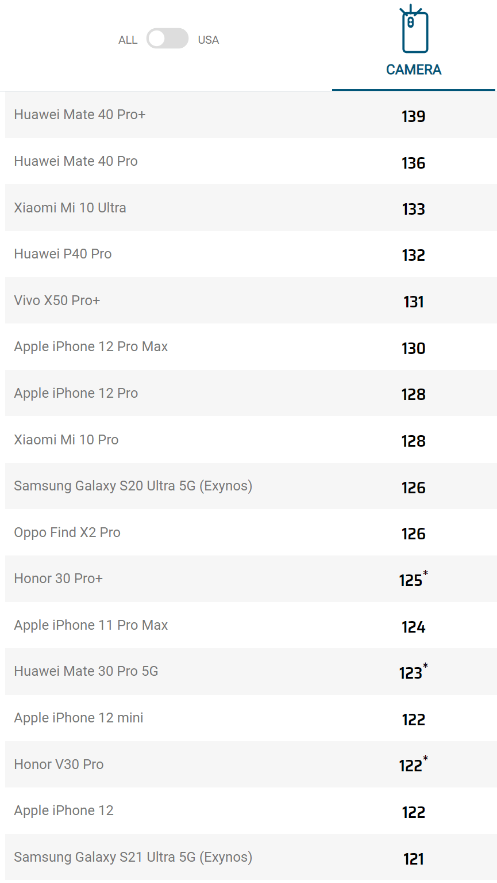
Task: Click Huawei Mate 30 Pro 5G score 123
Action: tap(411, 672)
